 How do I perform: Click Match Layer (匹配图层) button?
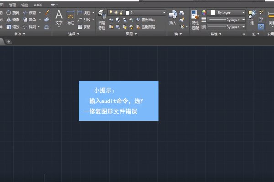[146, 27]
